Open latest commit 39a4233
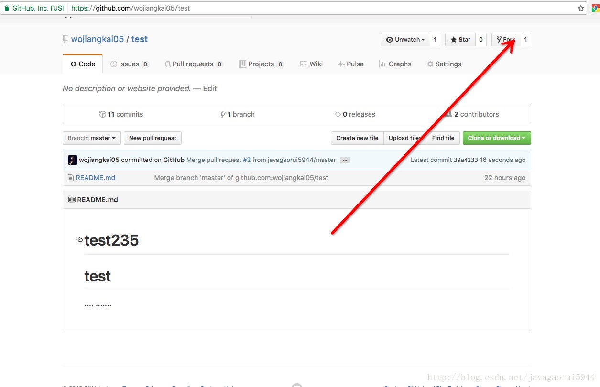This screenshot has height=387, width=600. (466, 160)
